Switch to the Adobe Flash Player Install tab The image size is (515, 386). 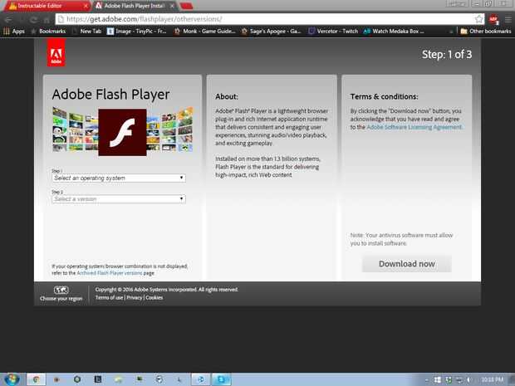(135, 6)
